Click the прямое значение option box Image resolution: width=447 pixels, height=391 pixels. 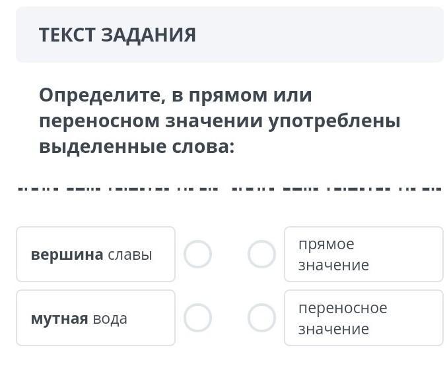click(x=363, y=254)
